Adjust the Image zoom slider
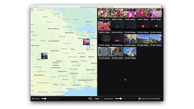194x109 pixels. [x=120, y=99]
